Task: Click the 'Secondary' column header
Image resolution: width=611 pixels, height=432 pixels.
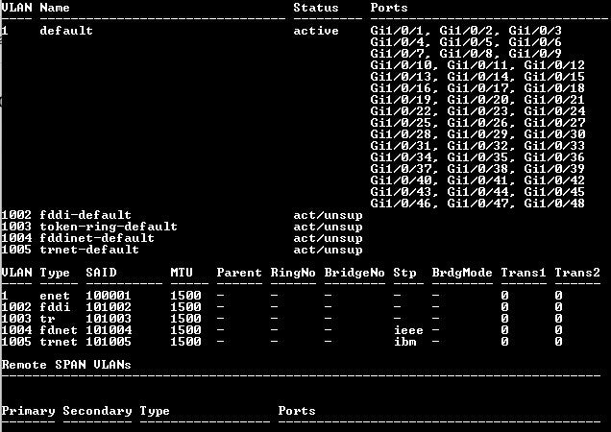Action: (x=97, y=411)
